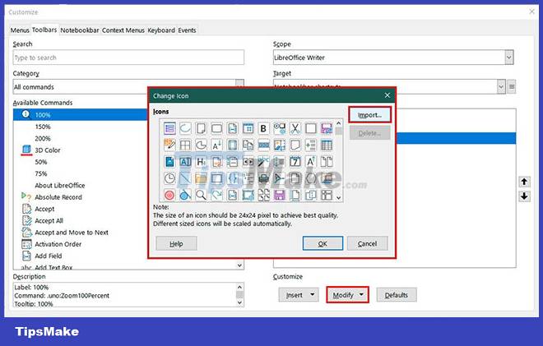Screen dimensions: 543x346
Task: Select the diagonal line icon
Action: (185, 178)
